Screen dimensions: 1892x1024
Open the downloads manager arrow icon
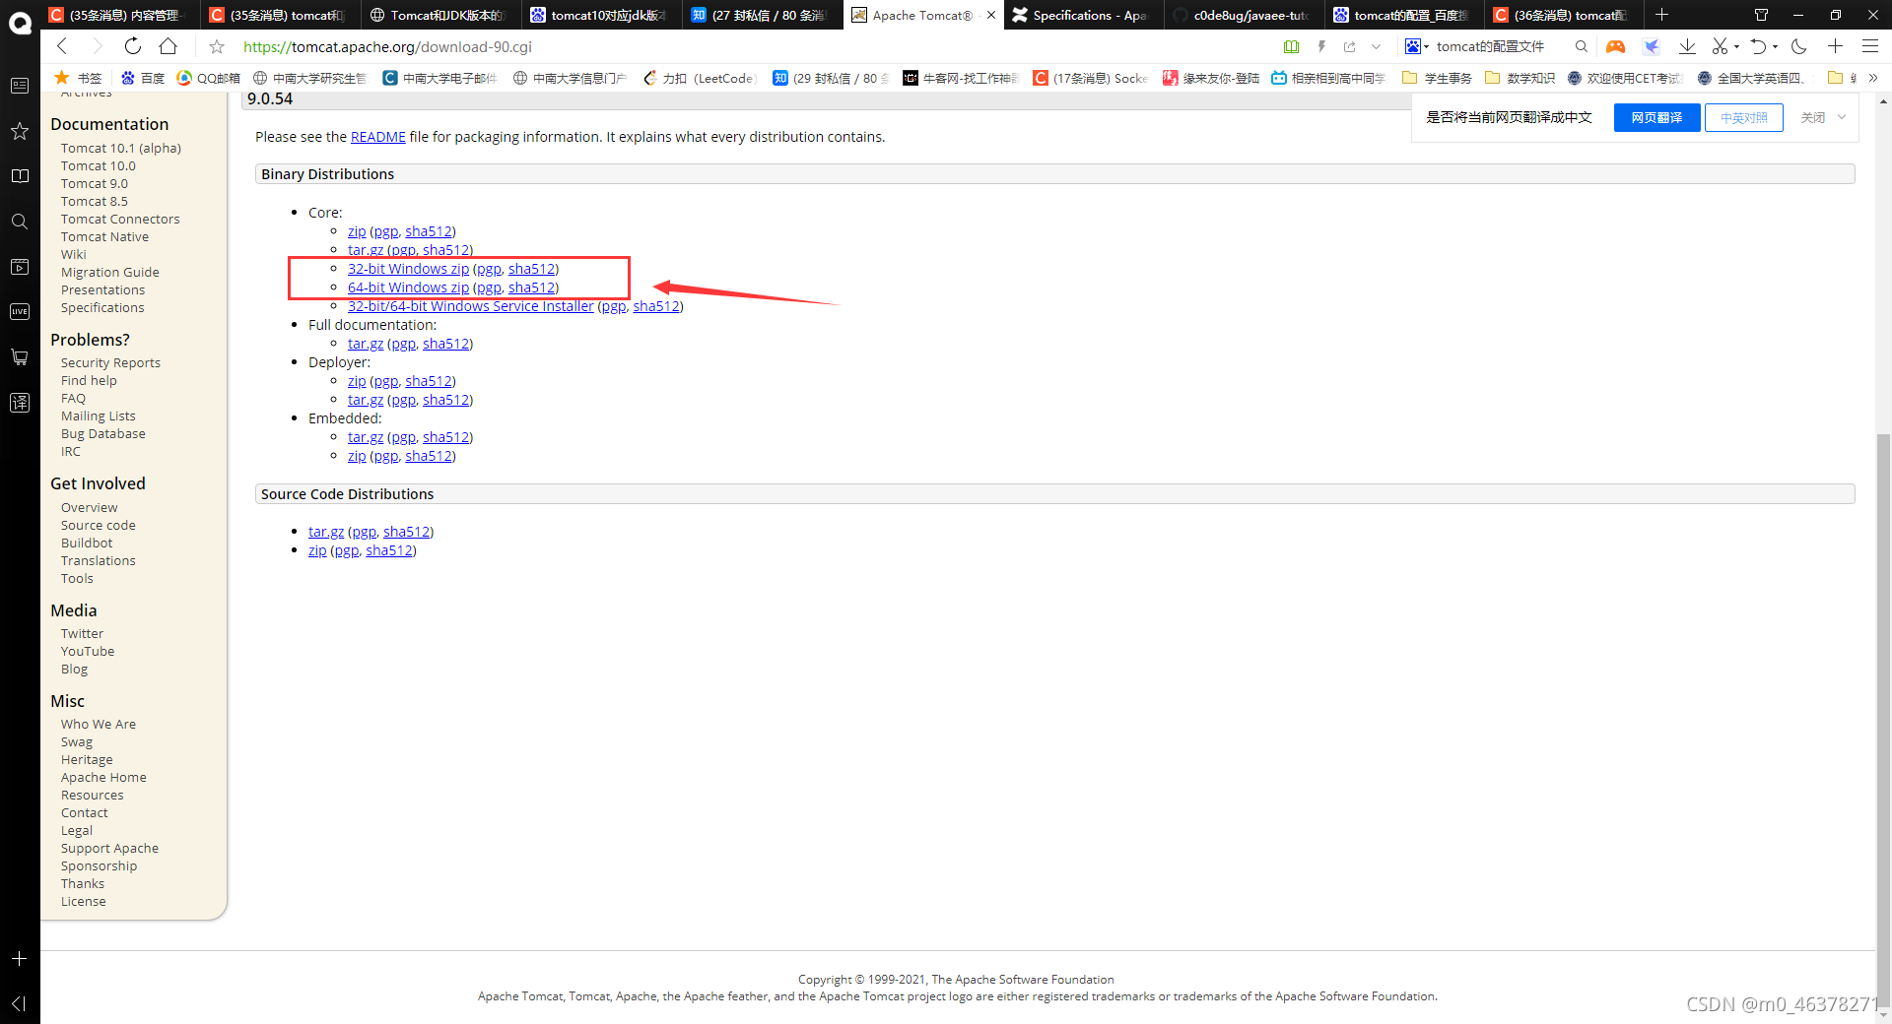click(1687, 46)
